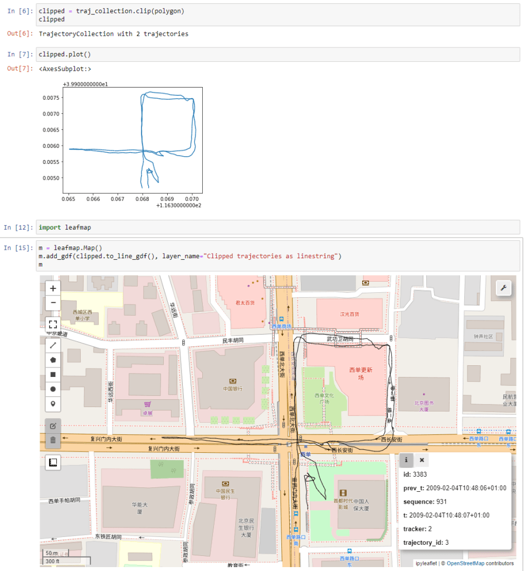Select the draw rectangle tool
The width and height of the screenshot is (526, 571).
tap(53, 374)
